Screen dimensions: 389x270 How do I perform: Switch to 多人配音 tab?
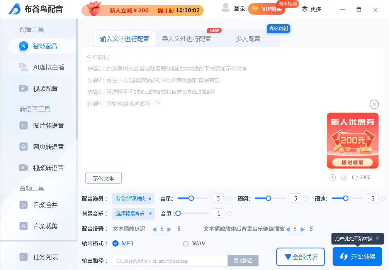(248, 39)
